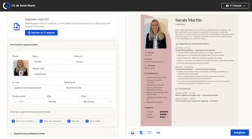Open the text size icon
This screenshot has width=252, height=139.
(149, 133)
